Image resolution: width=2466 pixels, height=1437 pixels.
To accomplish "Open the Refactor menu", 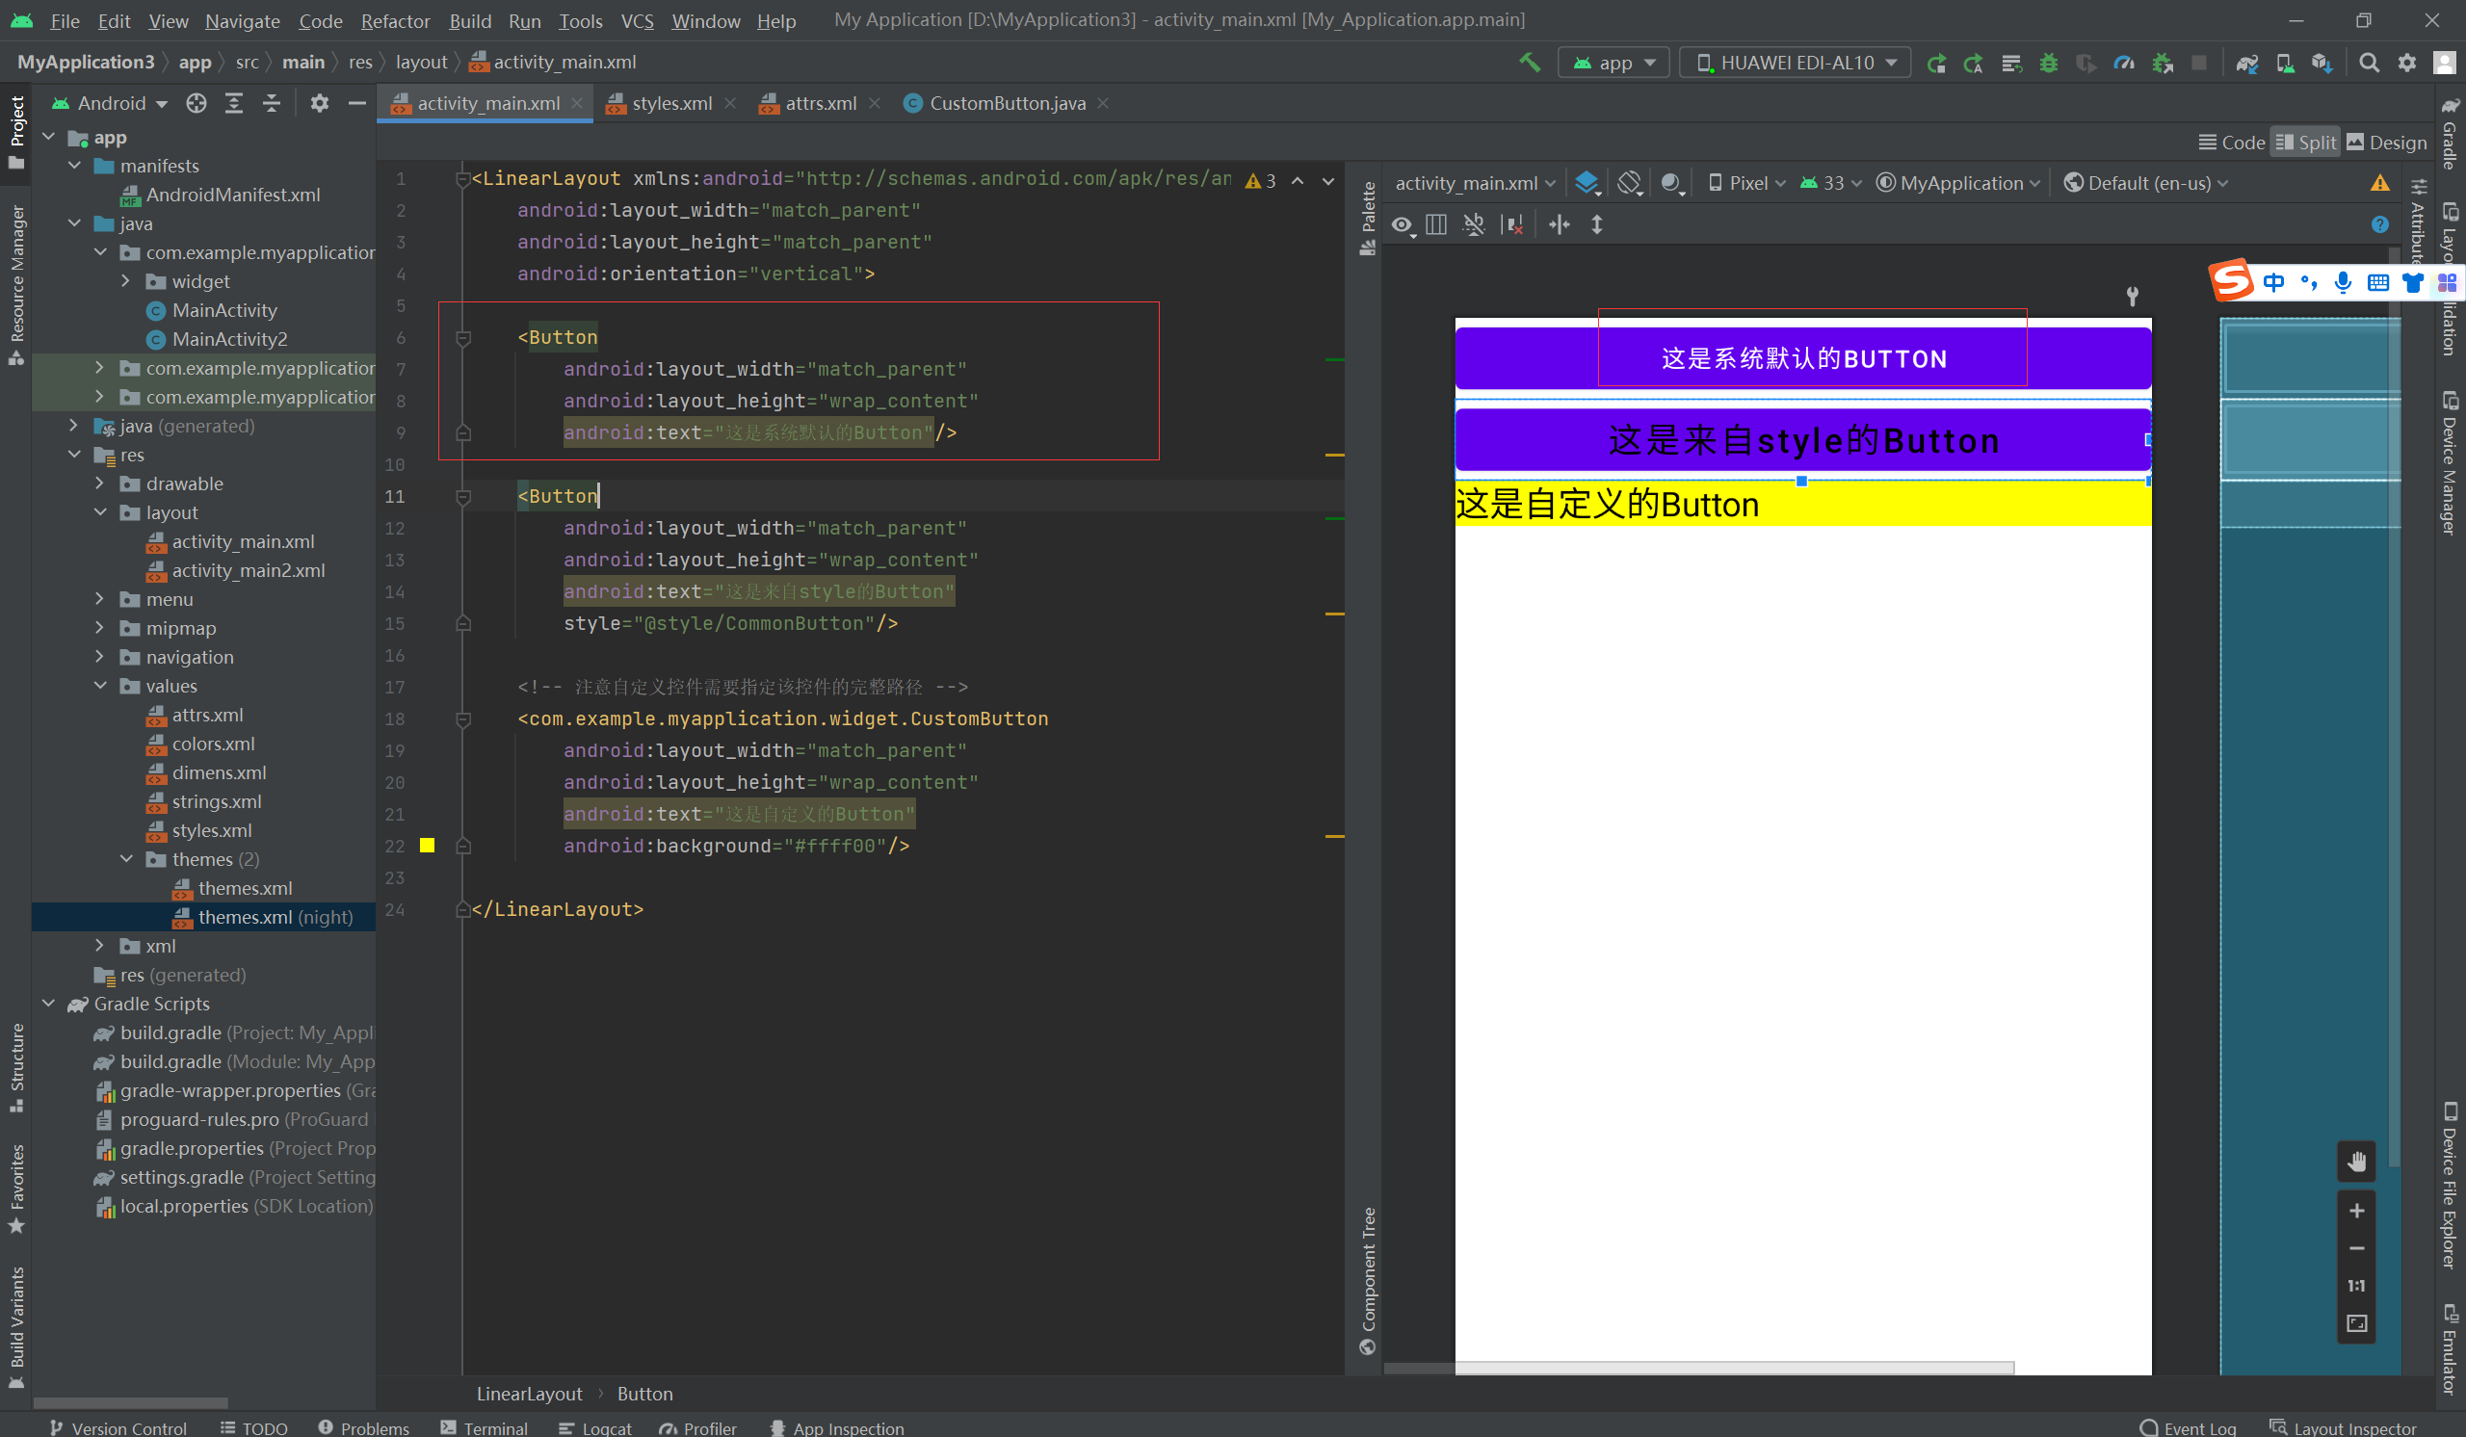I will (x=394, y=20).
